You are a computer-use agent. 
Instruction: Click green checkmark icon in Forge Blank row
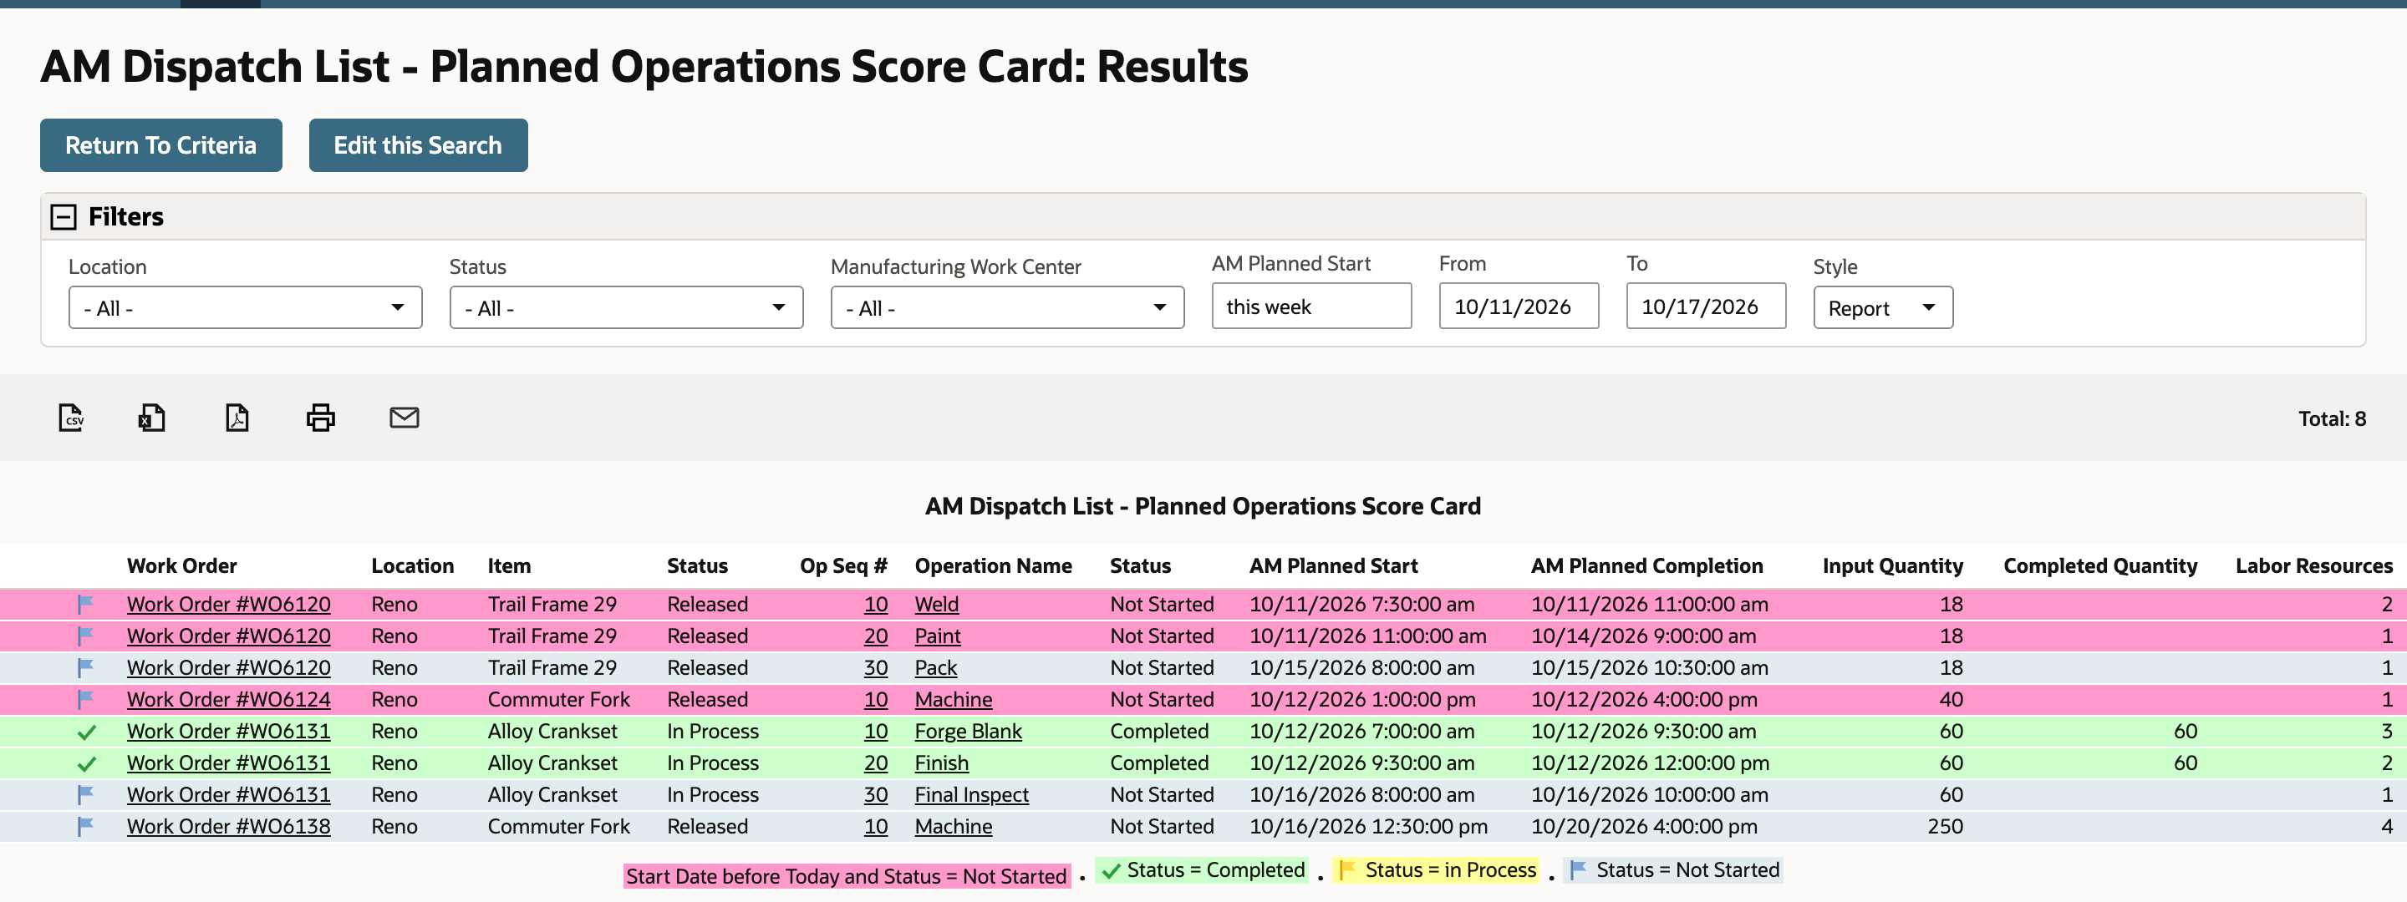[x=86, y=732]
